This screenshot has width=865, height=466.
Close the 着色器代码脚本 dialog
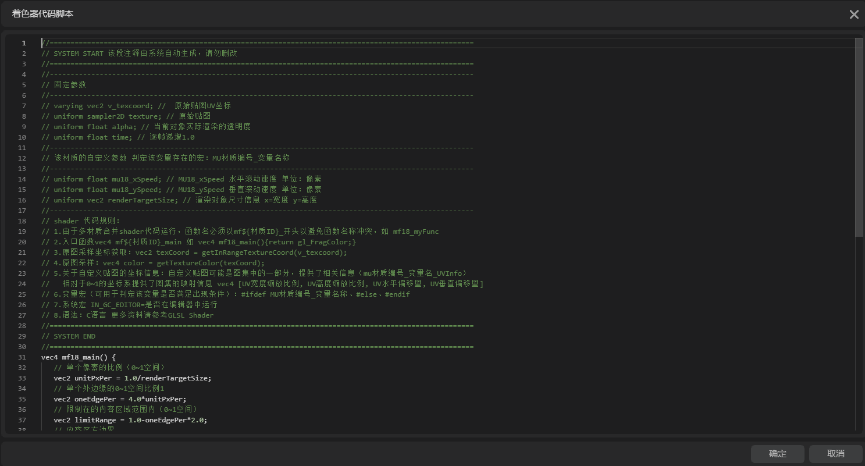coord(853,15)
